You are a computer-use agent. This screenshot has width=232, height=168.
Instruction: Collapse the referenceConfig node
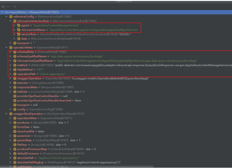(x=6, y=16)
